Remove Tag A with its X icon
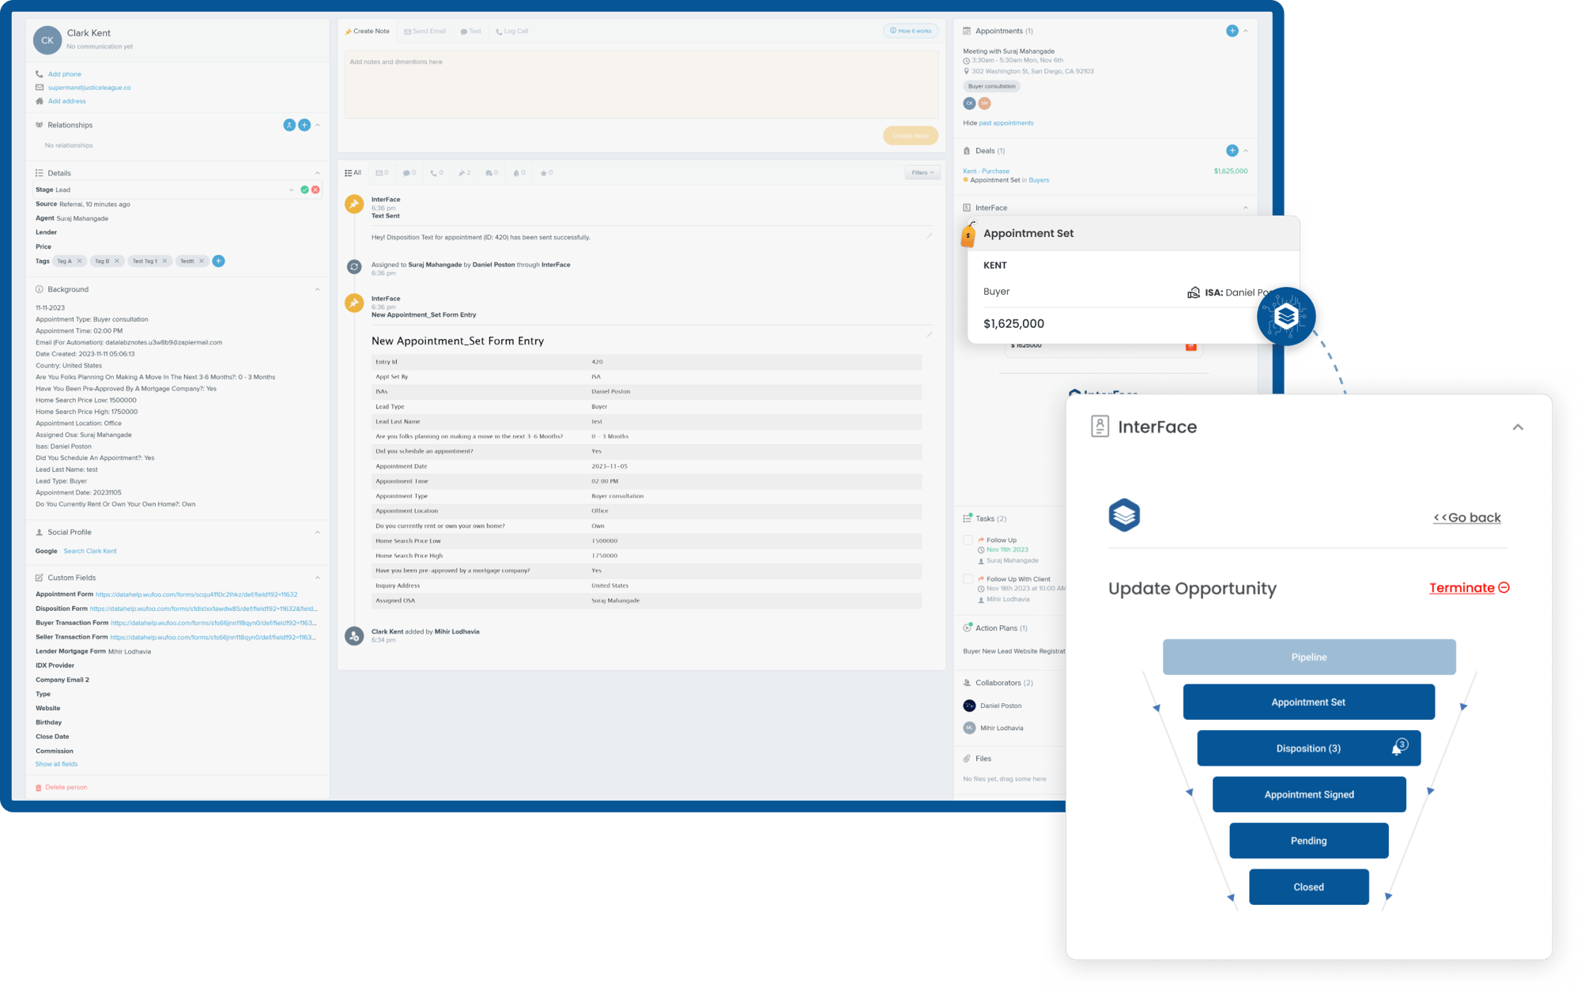This screenshot has height=991, width=1581. coord(79,261)
